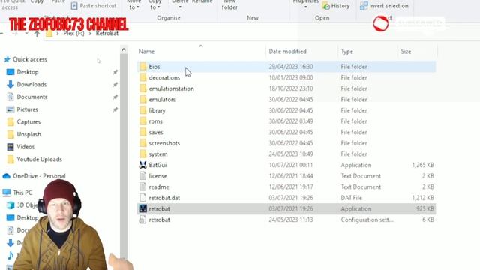Open Move to dropdown in ribbon
This screenshot has width=480, height=270.
pyautogui.click(x=133, y=4)
